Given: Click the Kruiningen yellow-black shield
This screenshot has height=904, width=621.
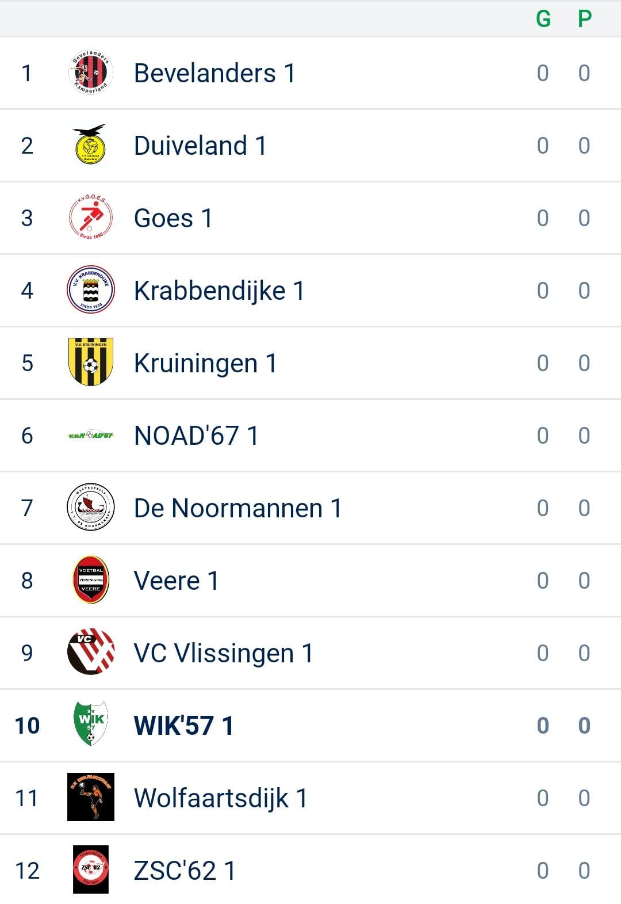Looking at the screenshot, I should point(91,363).
